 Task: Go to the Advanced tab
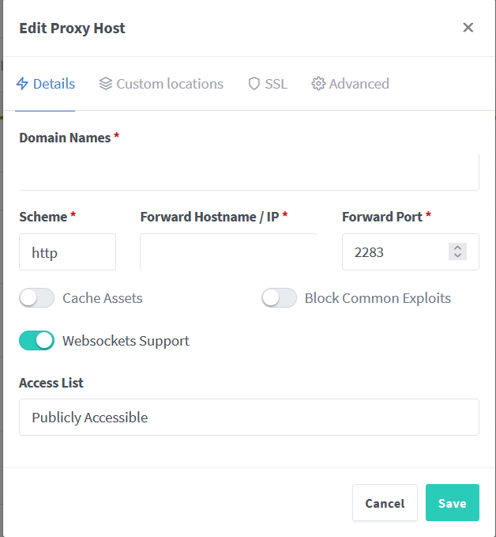coord(359,84)
